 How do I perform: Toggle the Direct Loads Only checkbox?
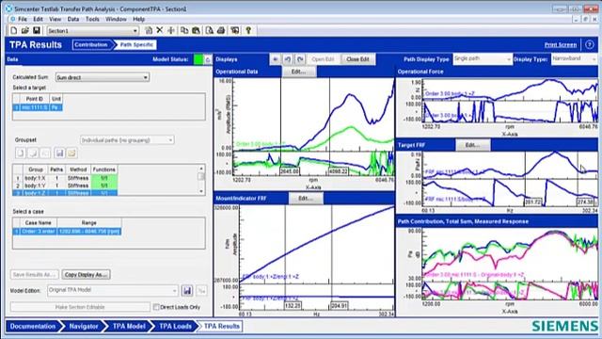click(156, 307)
